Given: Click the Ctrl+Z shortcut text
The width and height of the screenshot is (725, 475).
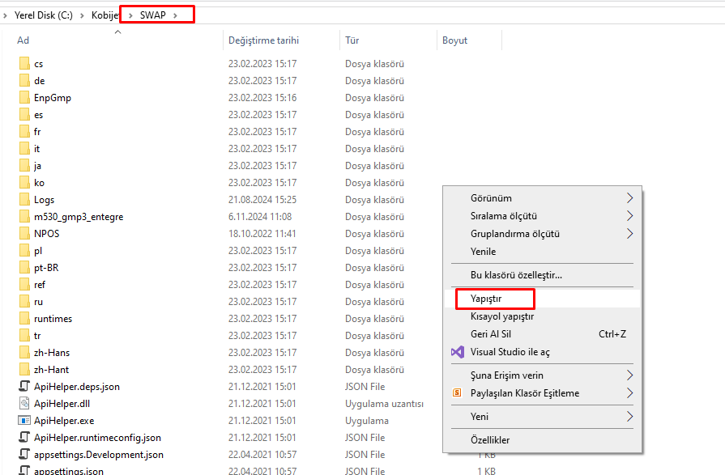Looking at the screenshot, I should 612,333.
